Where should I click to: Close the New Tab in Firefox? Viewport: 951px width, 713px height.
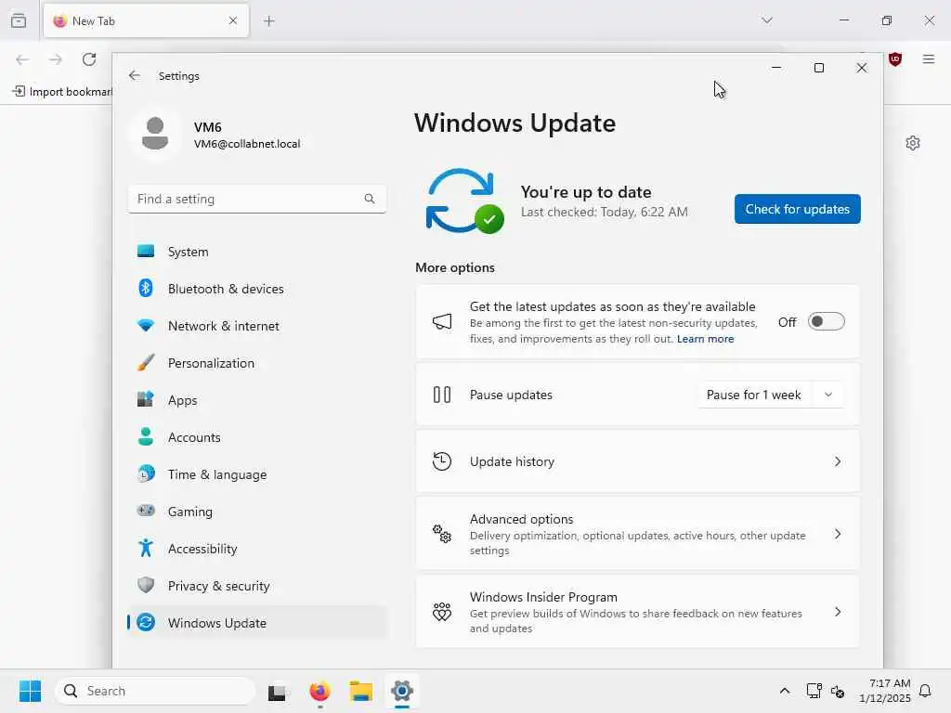pos(233,20)
